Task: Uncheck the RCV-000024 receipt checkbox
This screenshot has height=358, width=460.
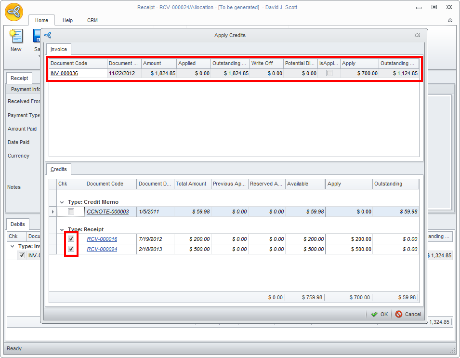Action: 71,249
